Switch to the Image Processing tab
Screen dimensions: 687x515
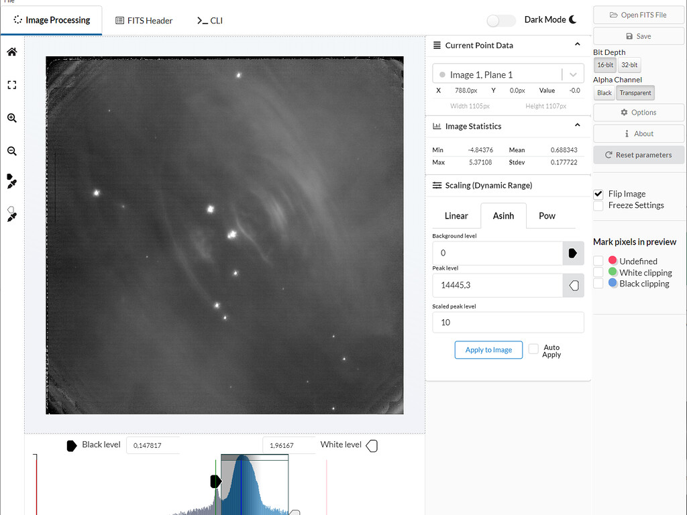[52, 20]
